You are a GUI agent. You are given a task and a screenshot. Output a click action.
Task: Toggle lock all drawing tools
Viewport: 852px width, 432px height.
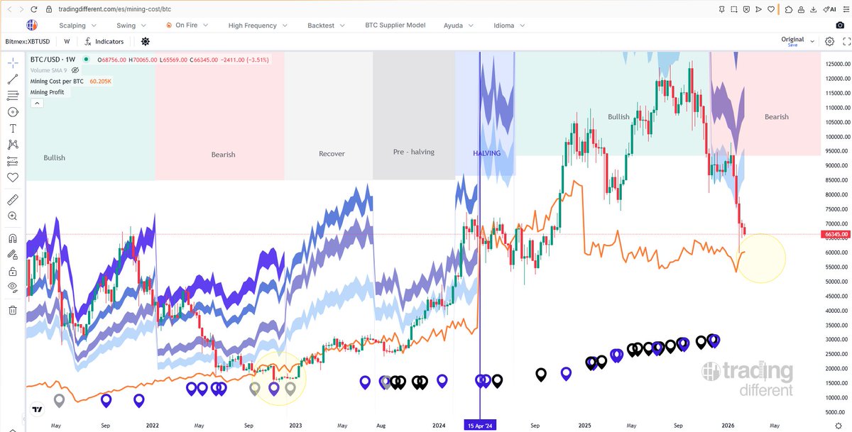13,271
